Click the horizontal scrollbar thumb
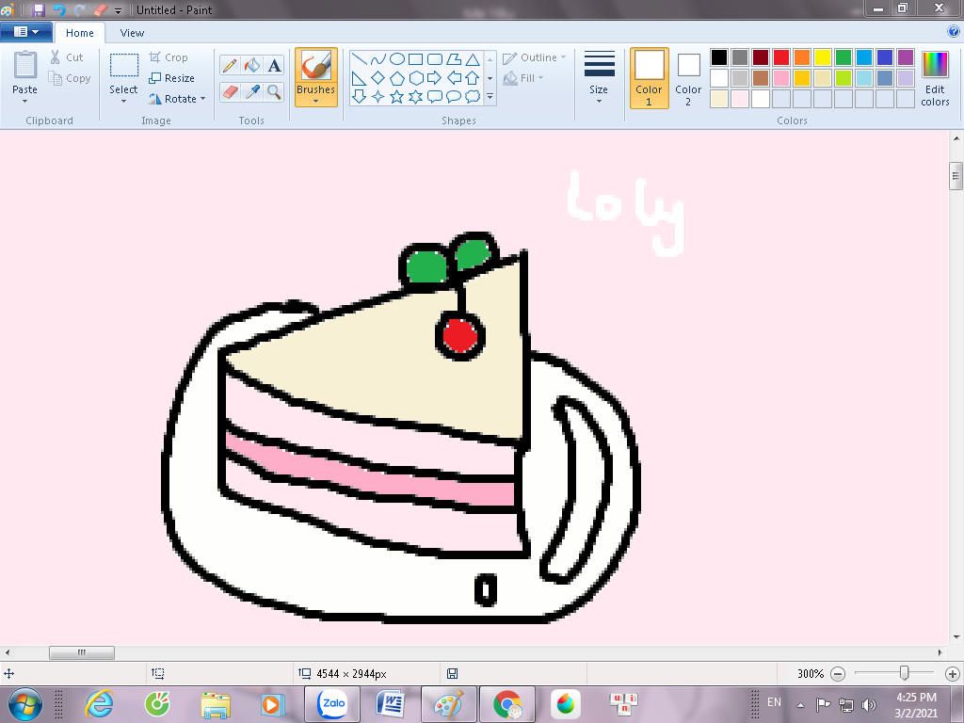Image resolution: width=964 pixels, height=723 pixels. click(82, 652)
